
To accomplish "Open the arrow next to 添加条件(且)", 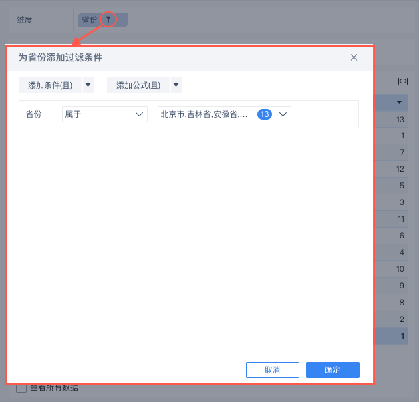I will 88,85.
